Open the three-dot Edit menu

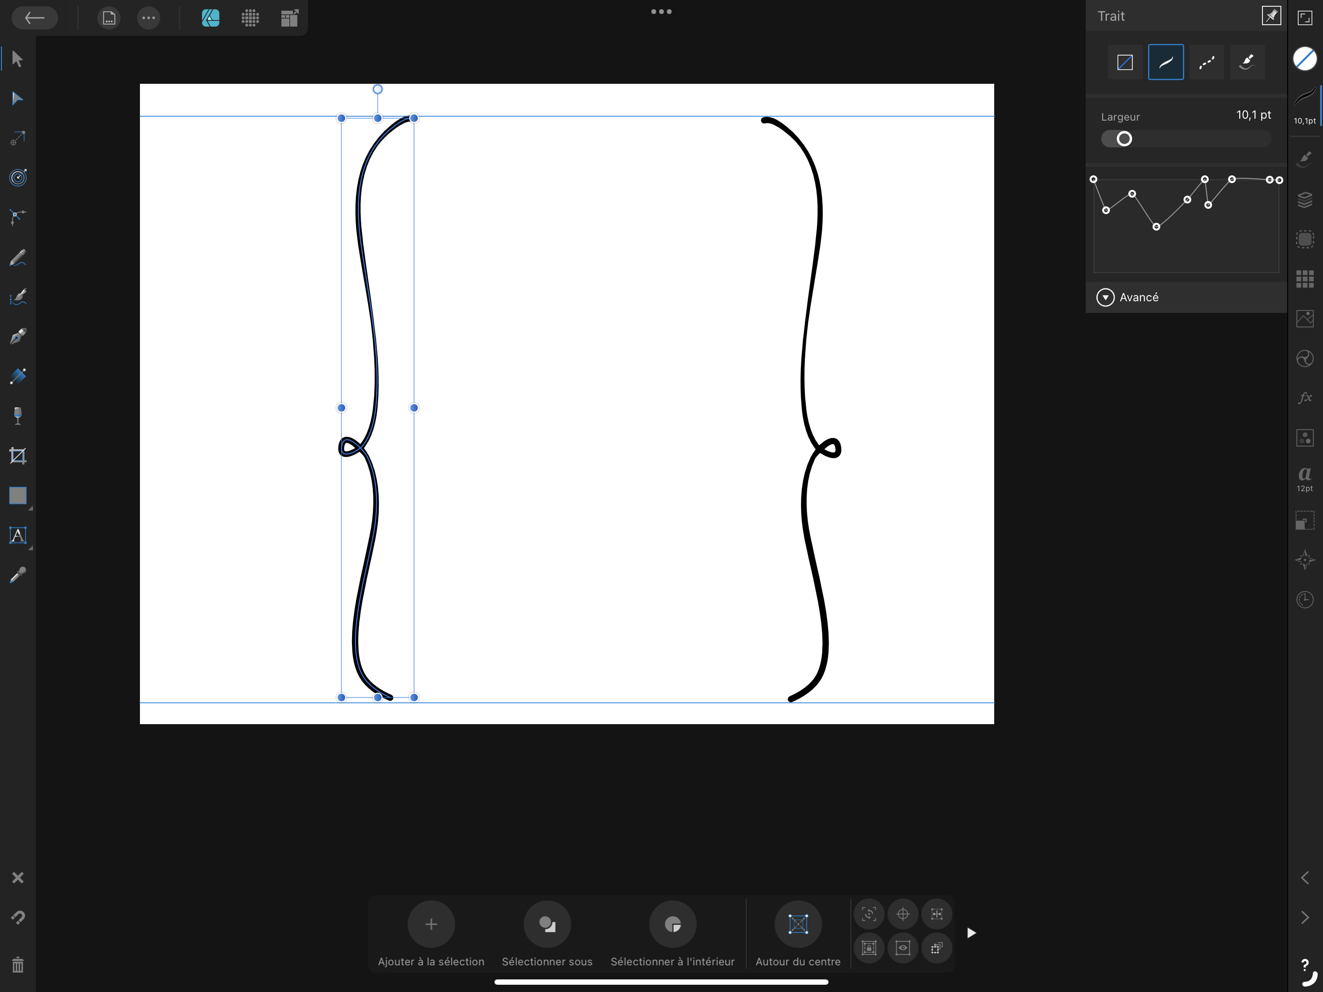point(148,18)
